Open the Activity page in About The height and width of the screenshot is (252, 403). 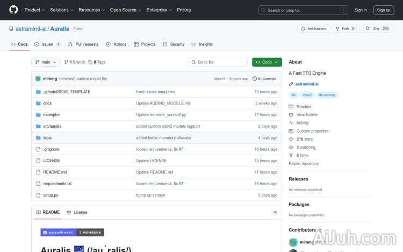(303, 123)
